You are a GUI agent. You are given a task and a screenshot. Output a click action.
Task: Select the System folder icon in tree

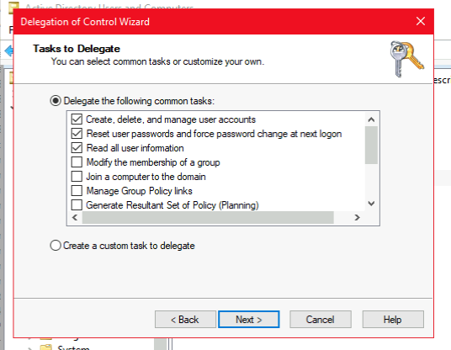[45, 347]
